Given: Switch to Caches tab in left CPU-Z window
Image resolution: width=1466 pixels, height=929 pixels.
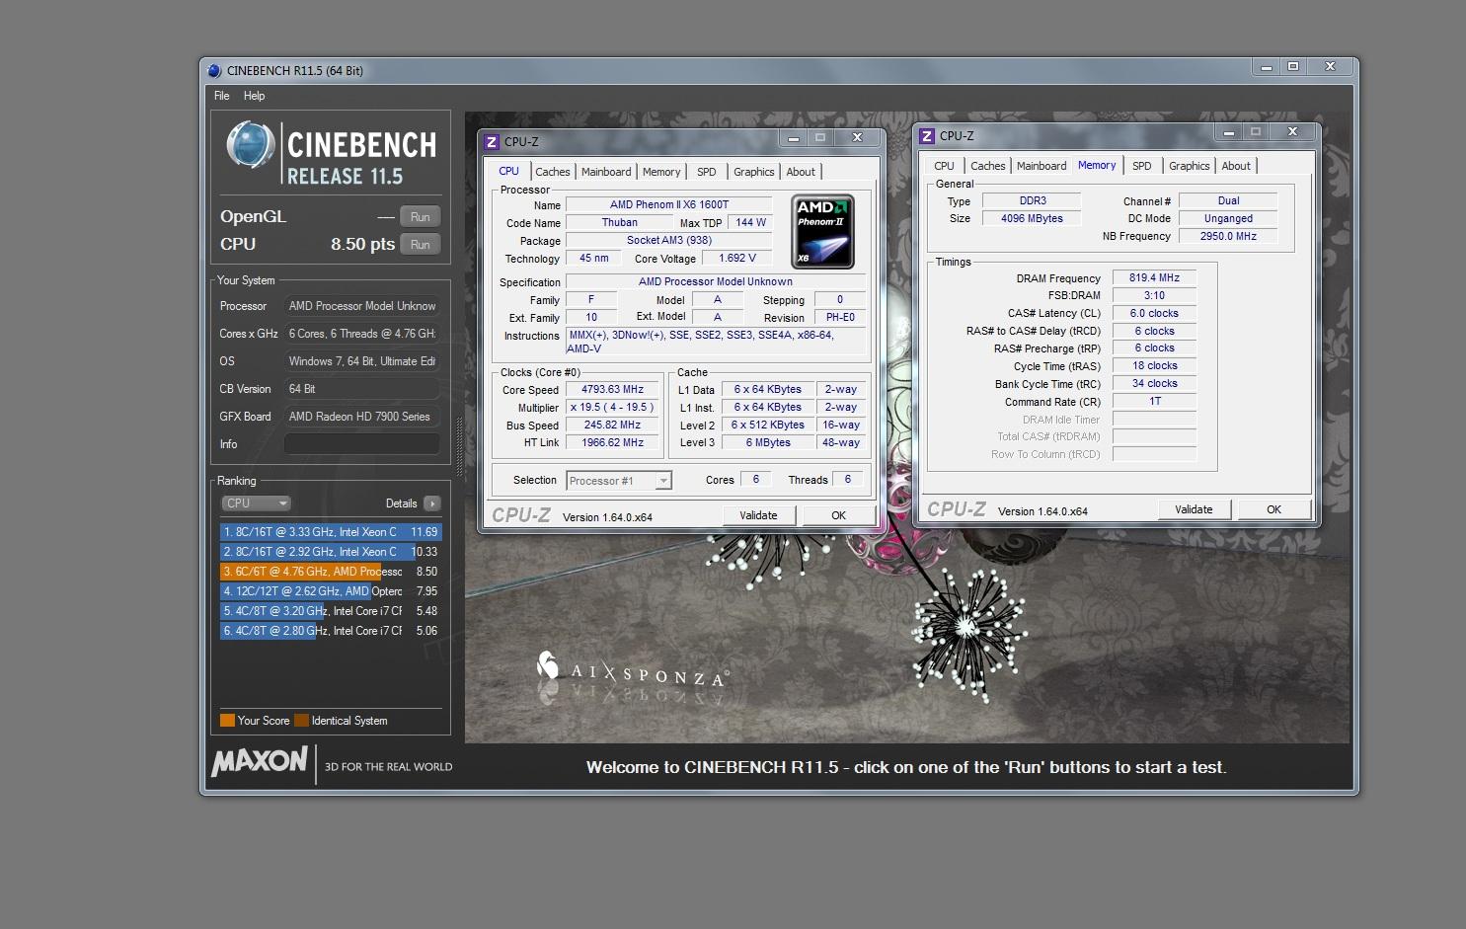Looking at the screenshot, I should [x=553, y=172].
